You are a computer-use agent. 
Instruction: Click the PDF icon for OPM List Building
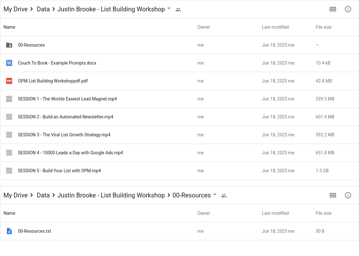[x=9, y=81]
